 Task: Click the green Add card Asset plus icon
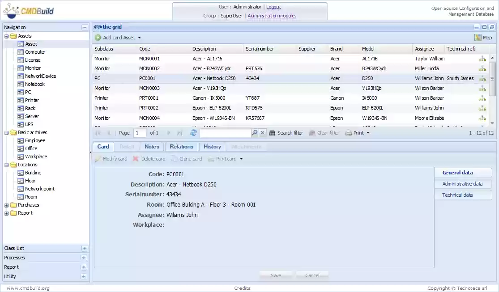tap(99, 37)
